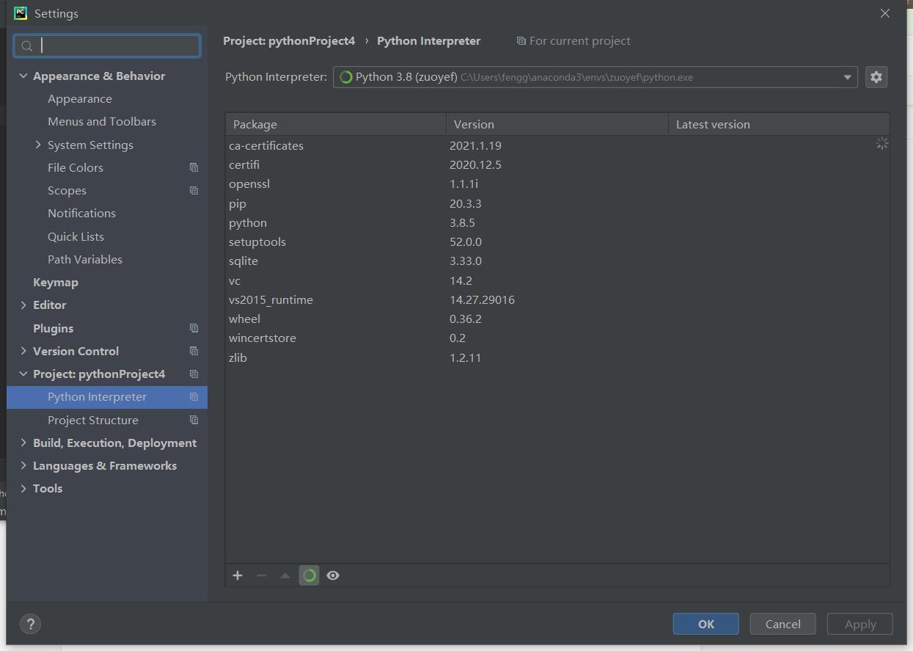Select the certifi package row
The height and width of the screenshot is (651, 913).
(x=557, y=164)
